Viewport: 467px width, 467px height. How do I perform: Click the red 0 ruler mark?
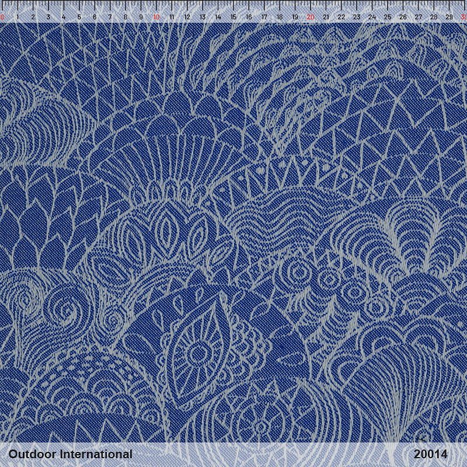pos(2,17)
